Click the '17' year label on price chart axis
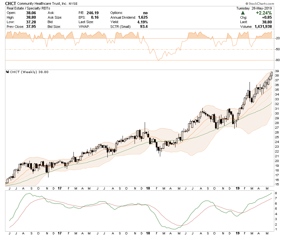 click(x=60, y=188)
